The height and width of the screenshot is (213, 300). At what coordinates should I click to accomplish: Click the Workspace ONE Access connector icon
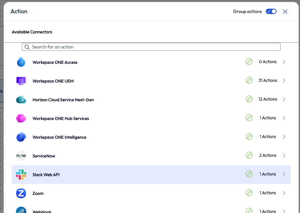pyautogui.click(x=21, y=62)
